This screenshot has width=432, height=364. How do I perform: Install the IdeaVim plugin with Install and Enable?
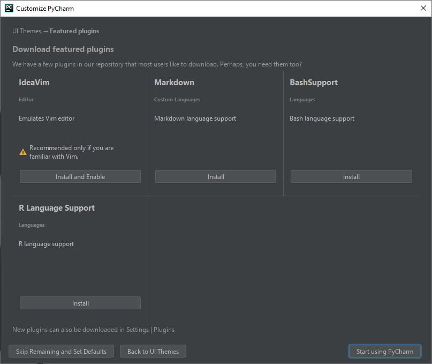80,176
